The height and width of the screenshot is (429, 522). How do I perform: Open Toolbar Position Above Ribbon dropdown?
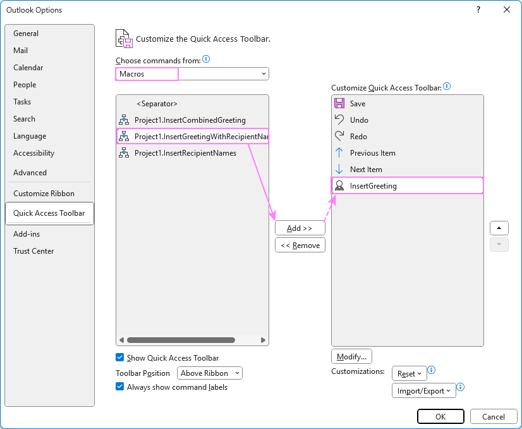[x=210, y=373]
